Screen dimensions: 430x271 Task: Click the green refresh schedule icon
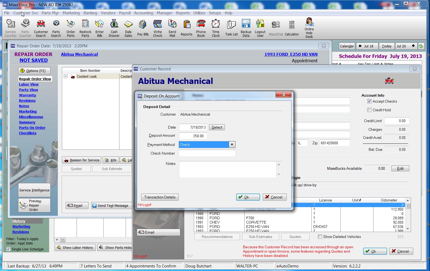pyautogui.click(x=421, y=46)
